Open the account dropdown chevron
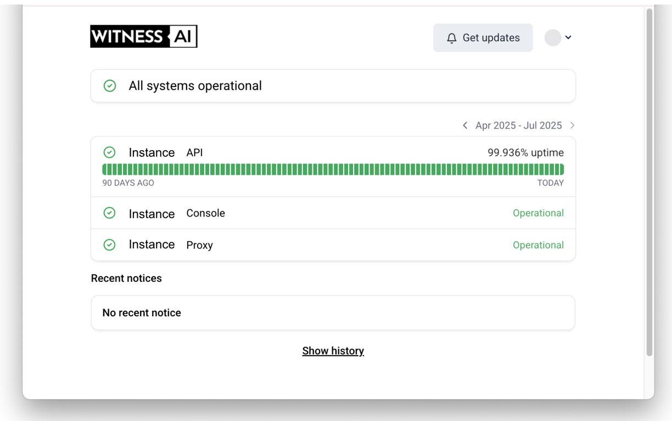Screen dimensions: 672x421 (568, 37)
